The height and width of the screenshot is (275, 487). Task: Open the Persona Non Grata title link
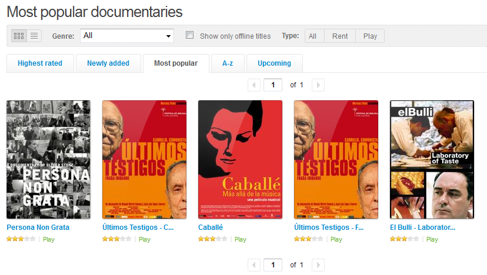click(38, 228)
